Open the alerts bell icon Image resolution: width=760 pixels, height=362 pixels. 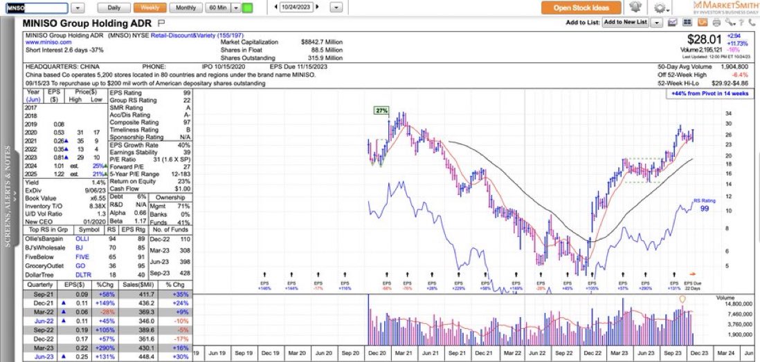pyautogui.click(x=635, y=8)
